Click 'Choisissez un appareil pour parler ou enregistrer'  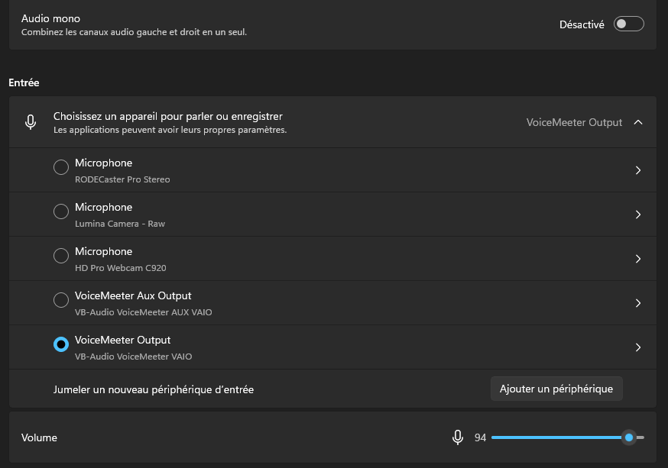[168, 116]
